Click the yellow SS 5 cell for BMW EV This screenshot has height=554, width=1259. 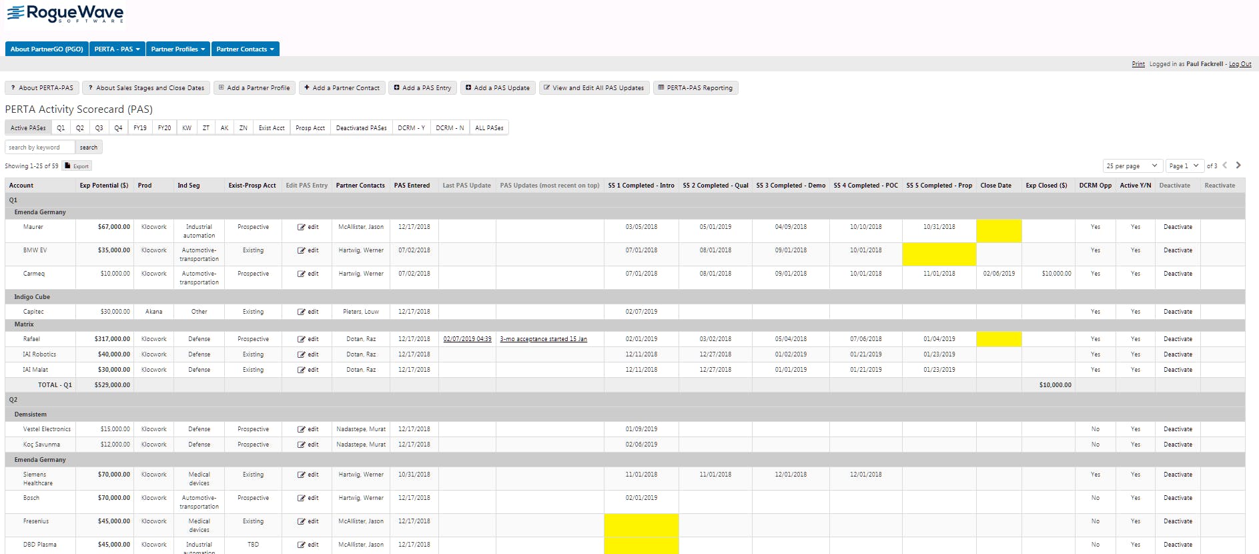click(939, 254)
